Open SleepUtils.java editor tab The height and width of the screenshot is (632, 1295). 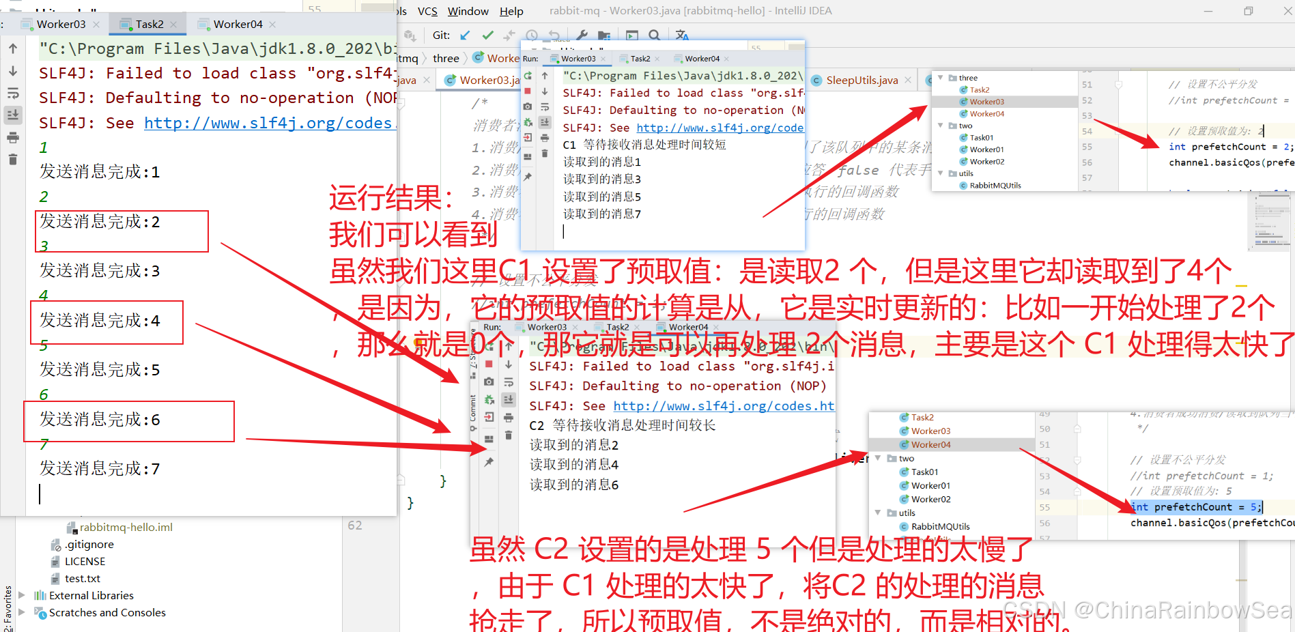[x=862, y=80]
